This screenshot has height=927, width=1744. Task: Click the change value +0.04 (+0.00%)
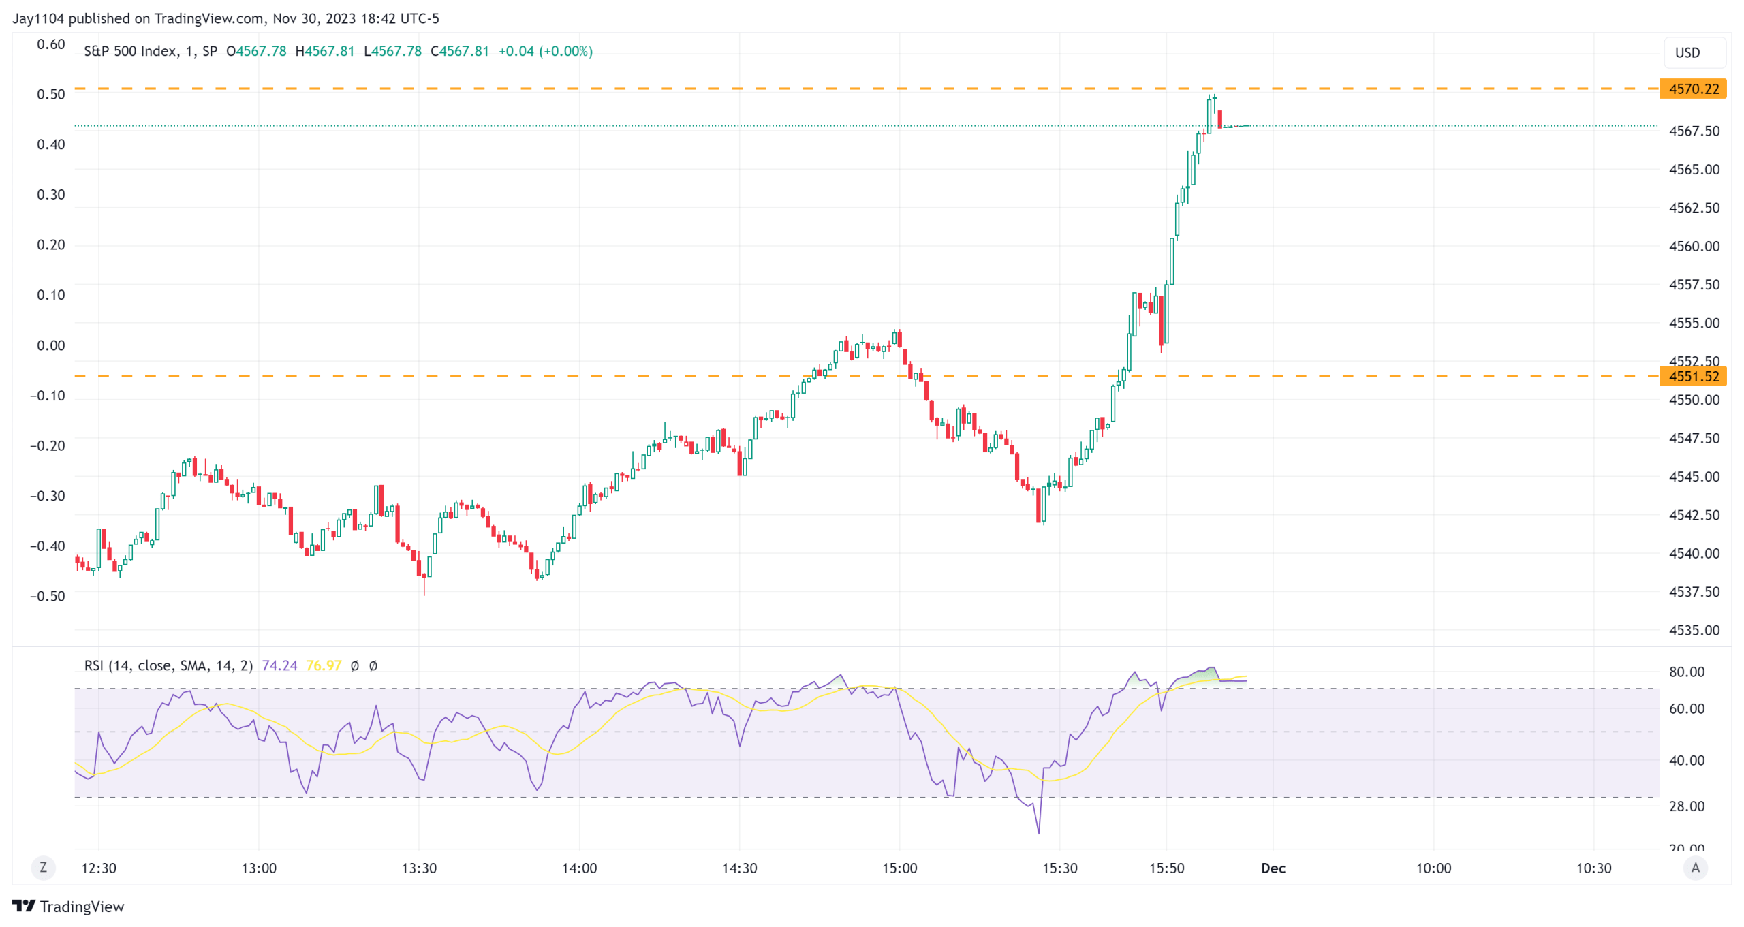(546, 51)
